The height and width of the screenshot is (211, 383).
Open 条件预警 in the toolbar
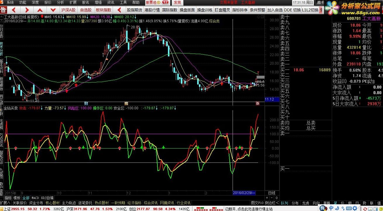pos(257,10)
